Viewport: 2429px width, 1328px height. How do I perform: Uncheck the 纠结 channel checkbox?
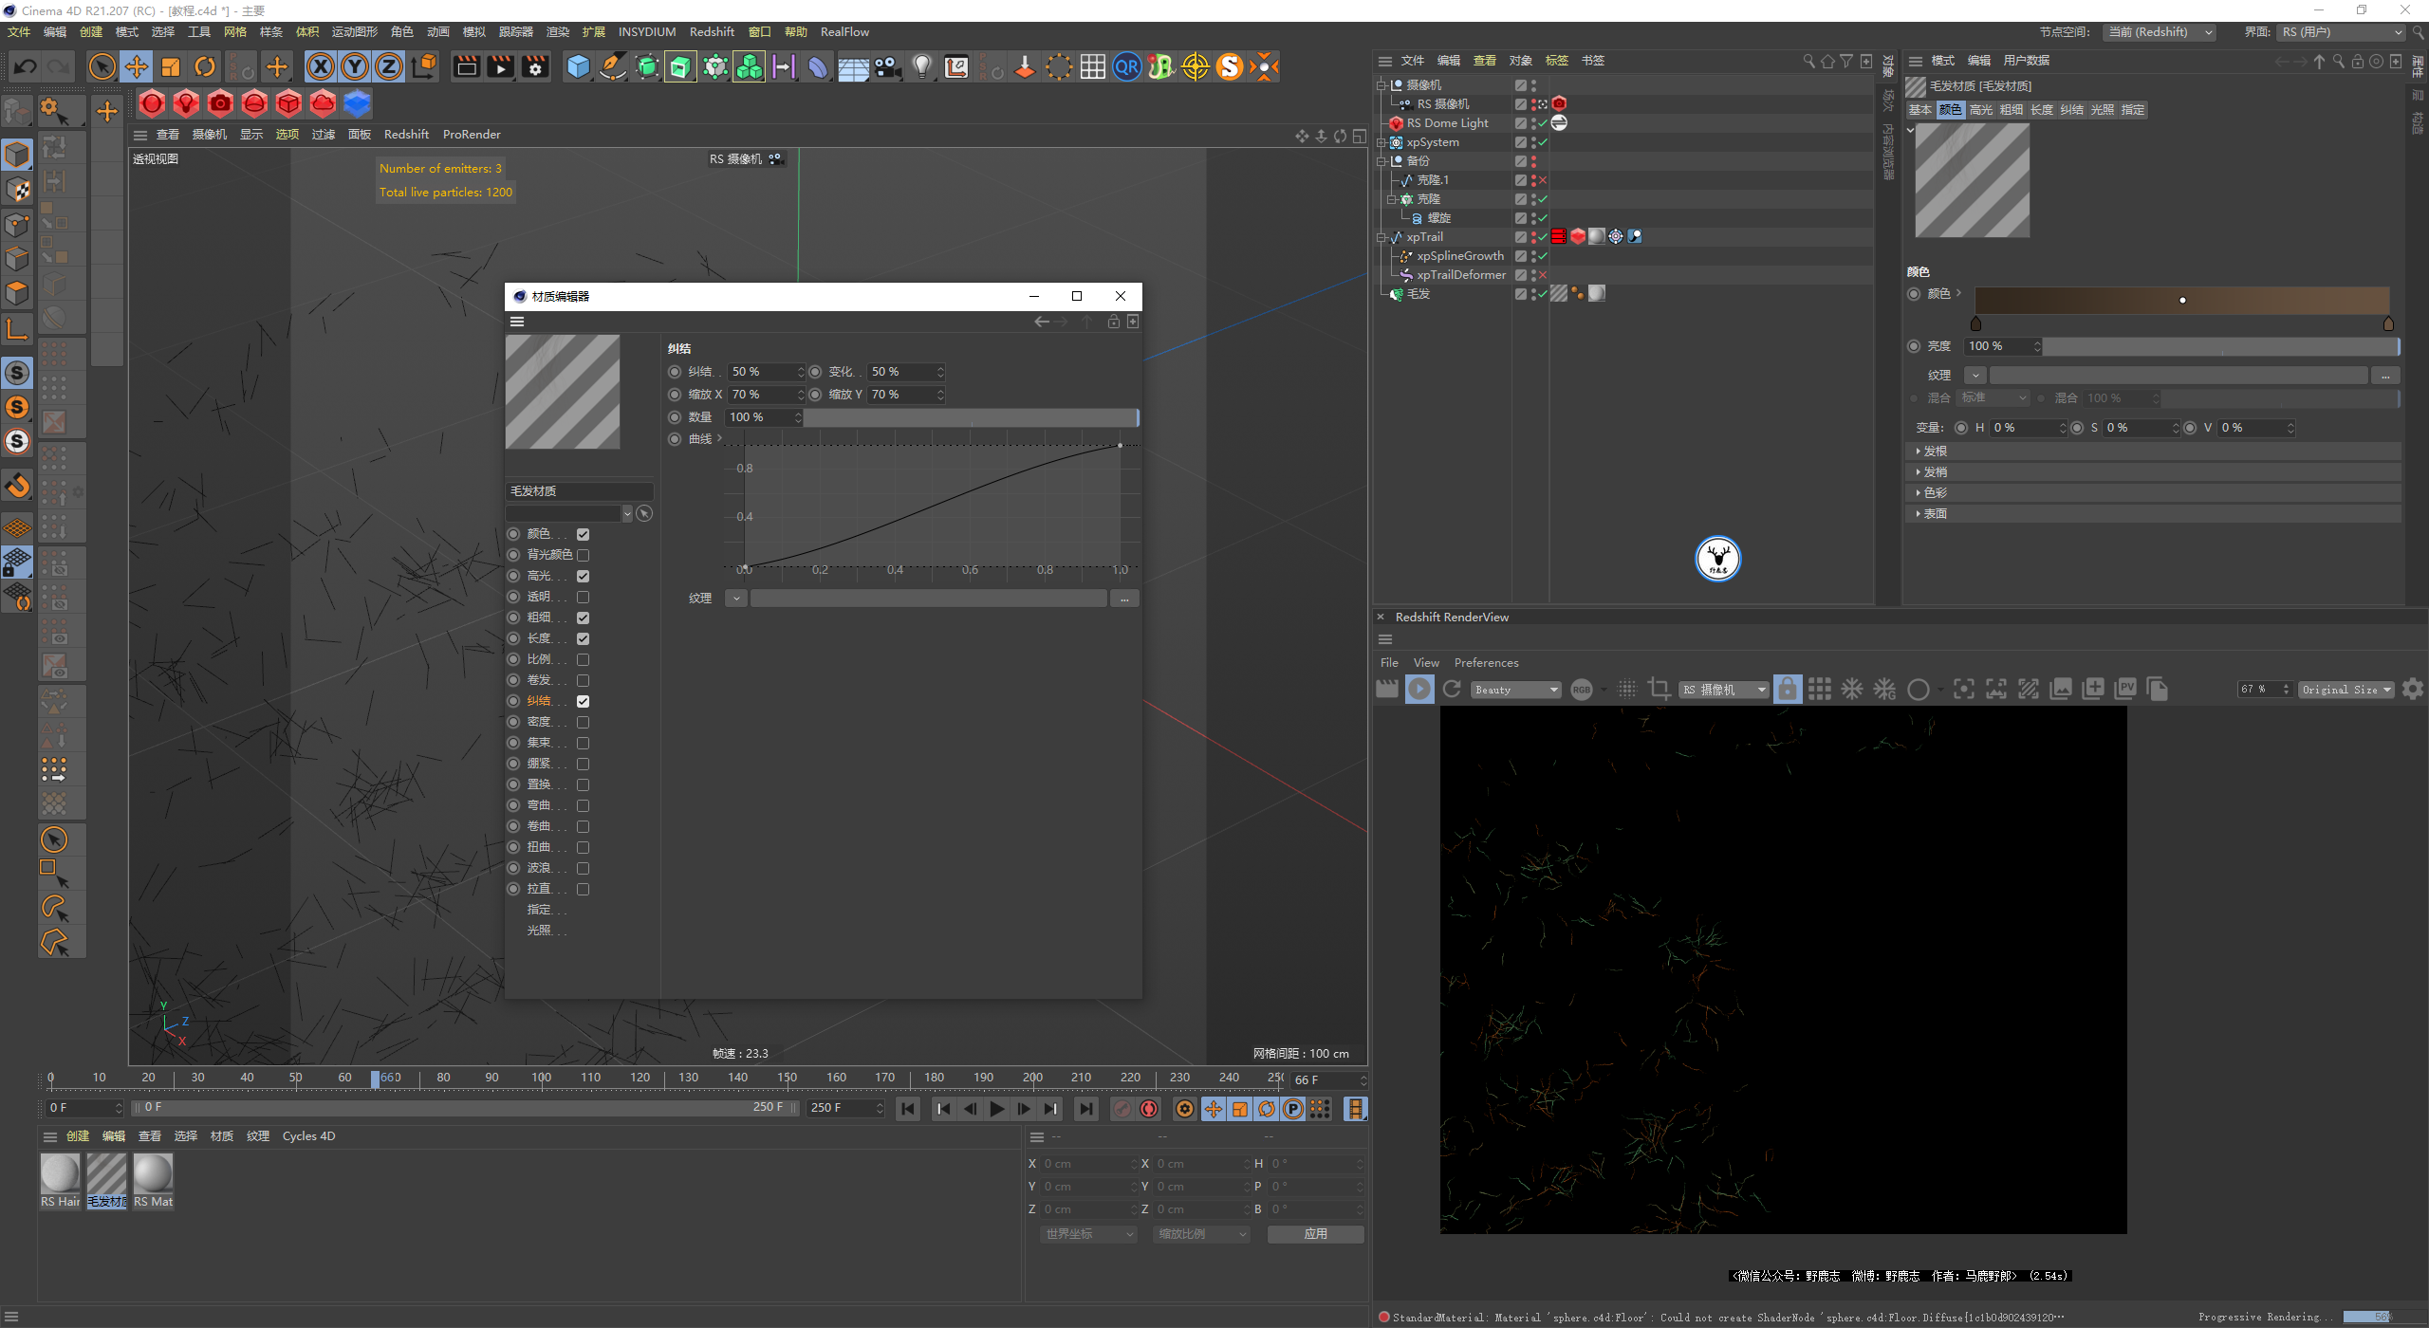tap(583, 701)
